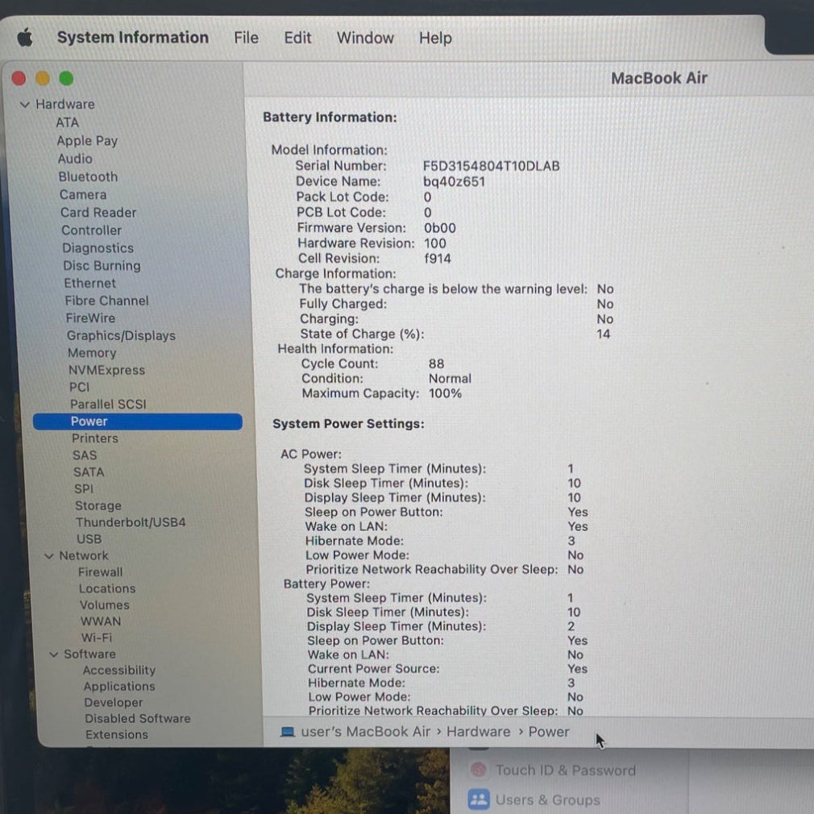
Task: Select Wi-Fi under Network
Action: pyautogui.click(x=97, y=637)
